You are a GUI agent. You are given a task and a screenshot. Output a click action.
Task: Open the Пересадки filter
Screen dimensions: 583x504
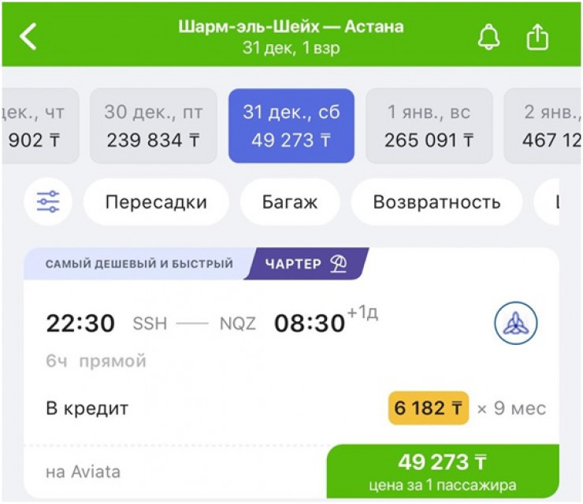tap(156, 202)
